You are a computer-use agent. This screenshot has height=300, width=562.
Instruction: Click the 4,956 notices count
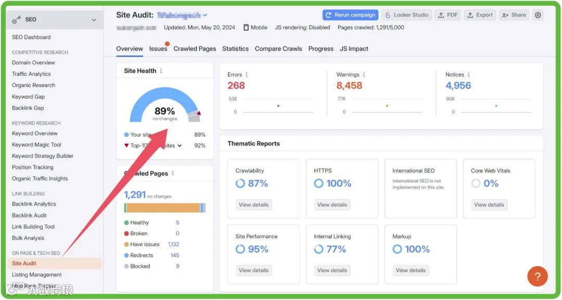pyautogui.click(x=458, y=86)
